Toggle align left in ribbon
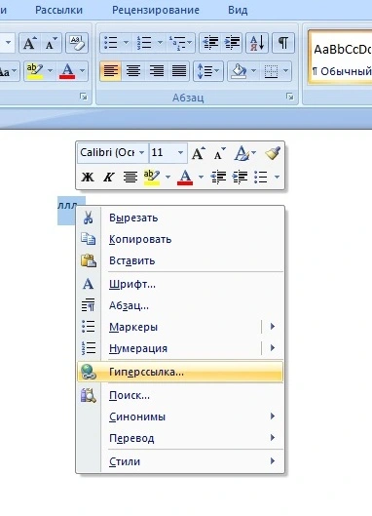 [110, 71]
